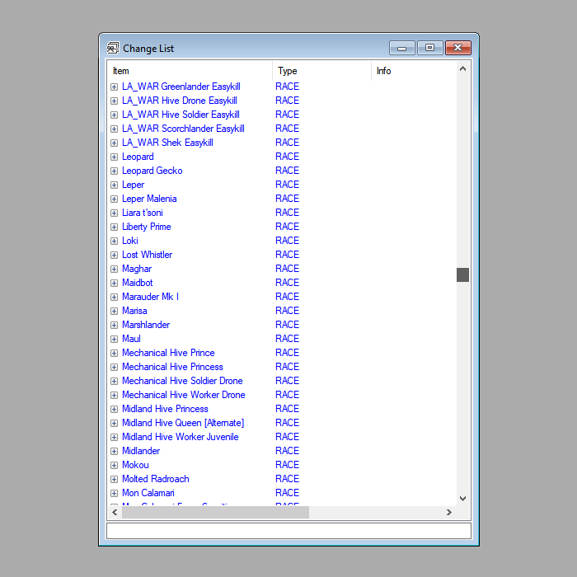Image resolution: width=577 pixels, height=577 pixels.
Task: Minimize the Change List window
Action: coord(402,48)
